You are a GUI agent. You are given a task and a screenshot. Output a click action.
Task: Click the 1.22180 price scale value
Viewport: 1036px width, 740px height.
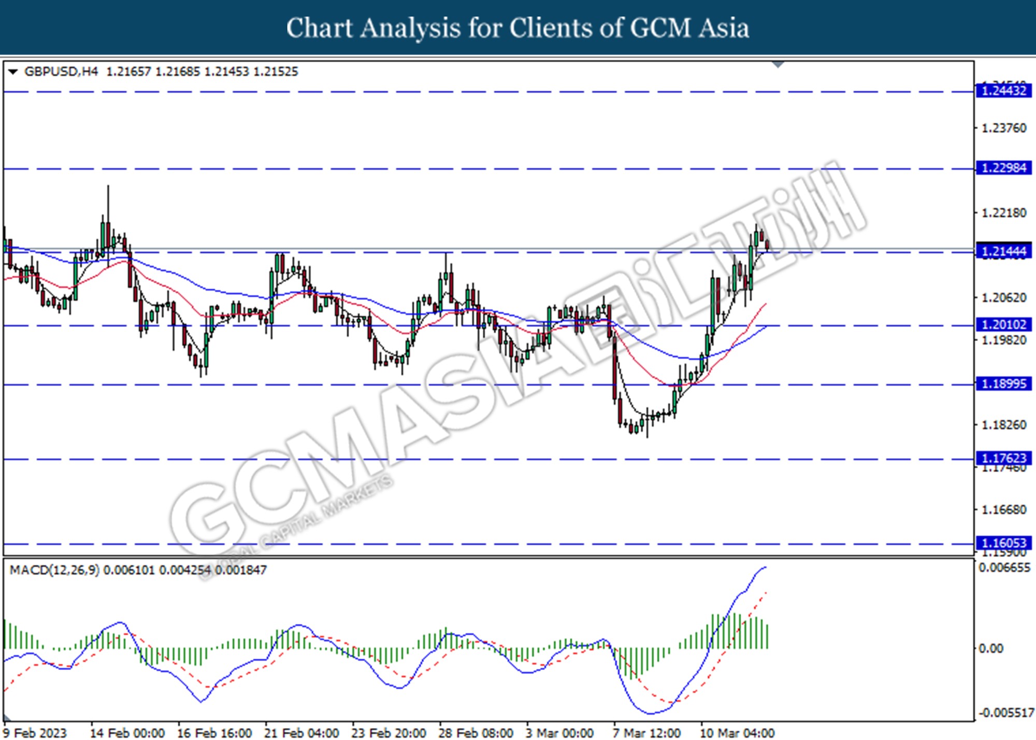(1004, 213)
